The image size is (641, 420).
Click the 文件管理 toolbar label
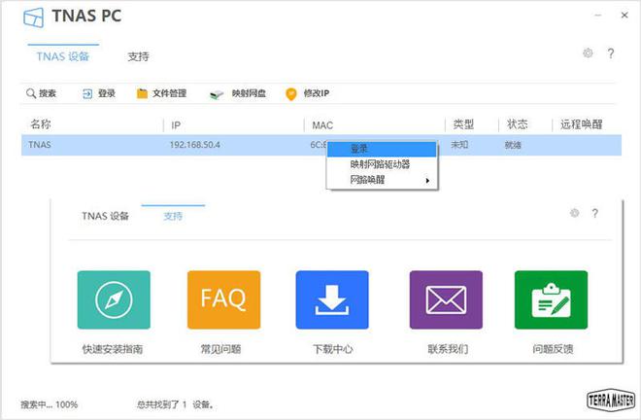click(169, 93)
